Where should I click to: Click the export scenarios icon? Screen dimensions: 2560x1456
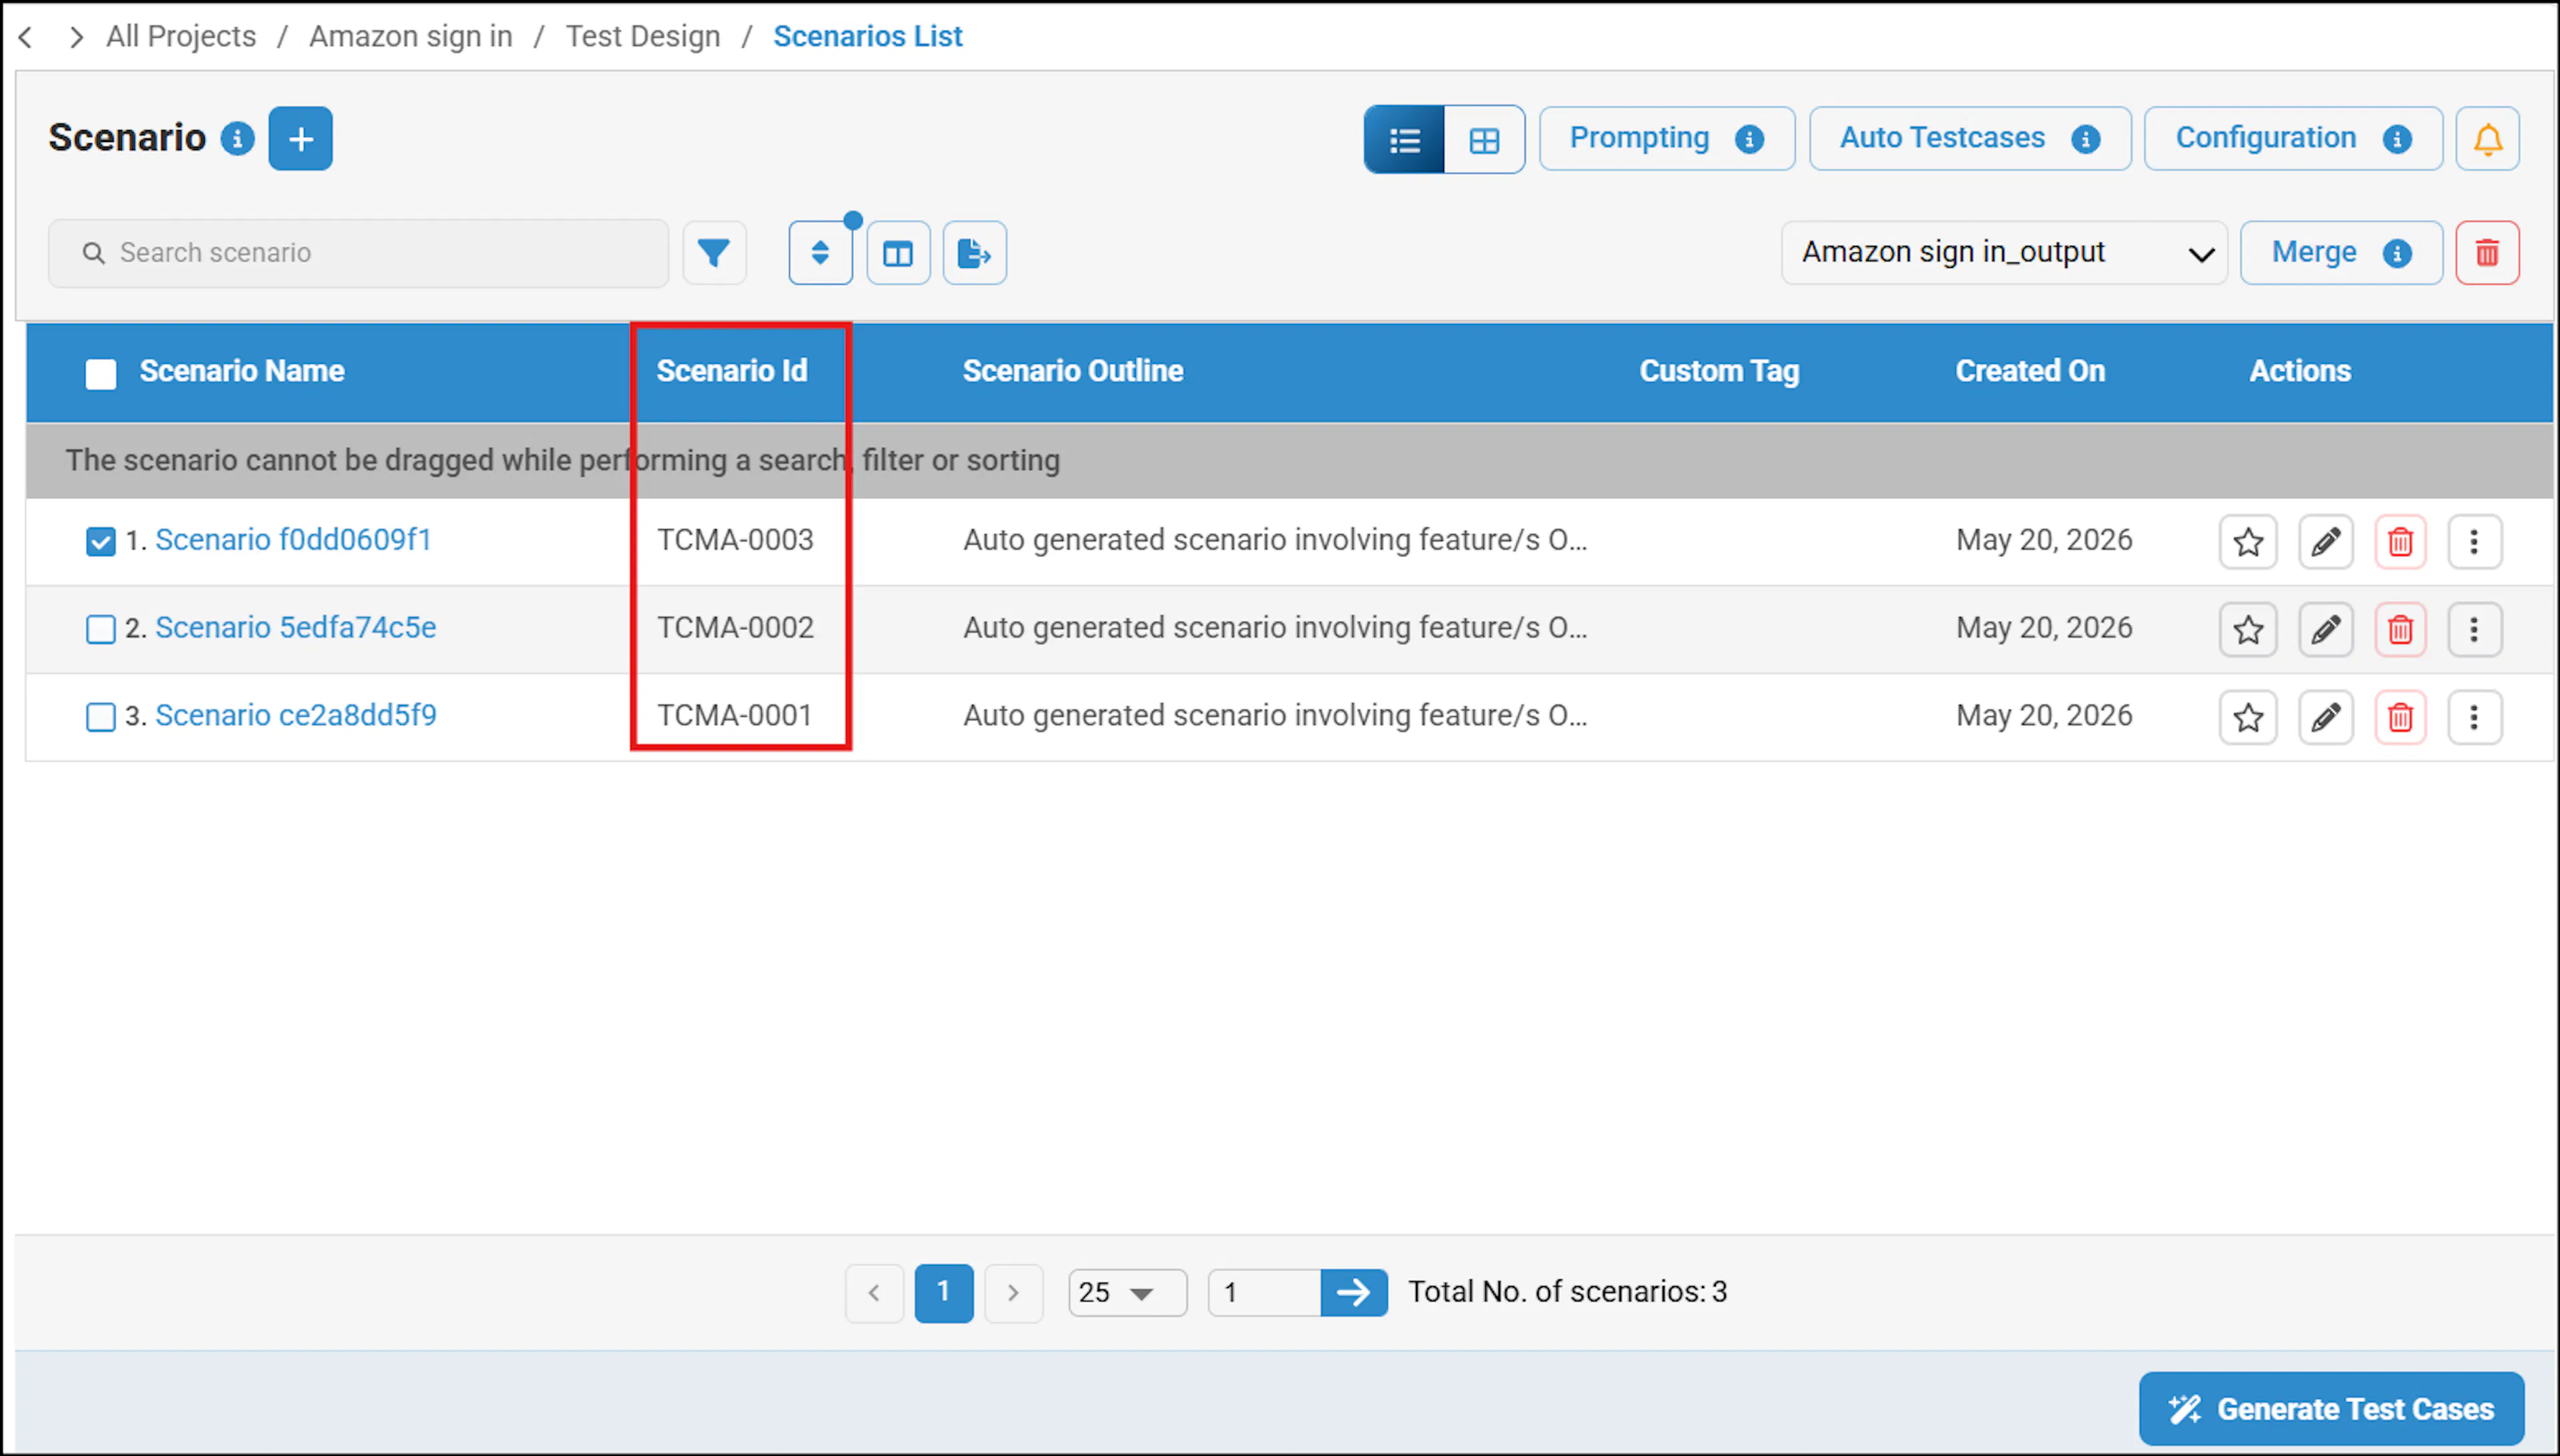coord(975,253)
